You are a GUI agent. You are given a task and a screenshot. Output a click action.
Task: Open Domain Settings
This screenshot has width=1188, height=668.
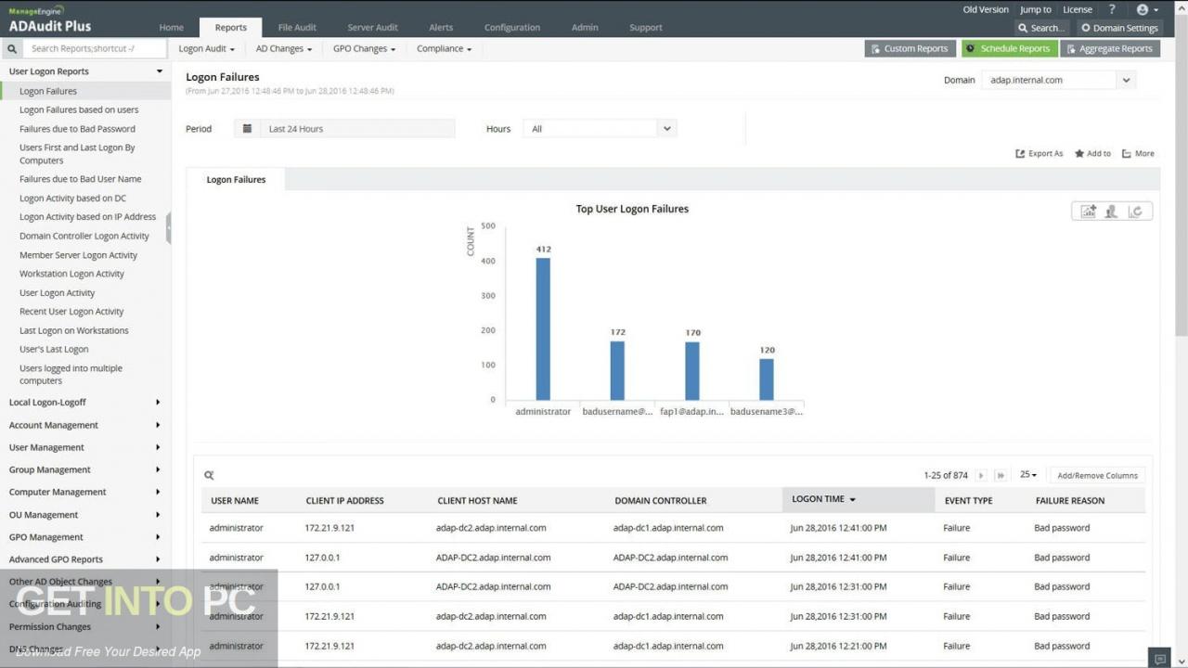coord(1118,28)
